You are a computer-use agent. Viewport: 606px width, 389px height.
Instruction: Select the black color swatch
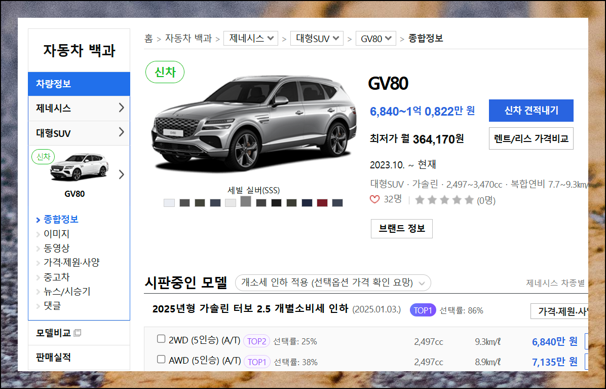276,203
